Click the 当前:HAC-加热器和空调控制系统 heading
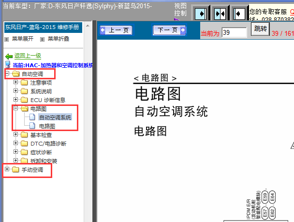 tap(53, 65)
